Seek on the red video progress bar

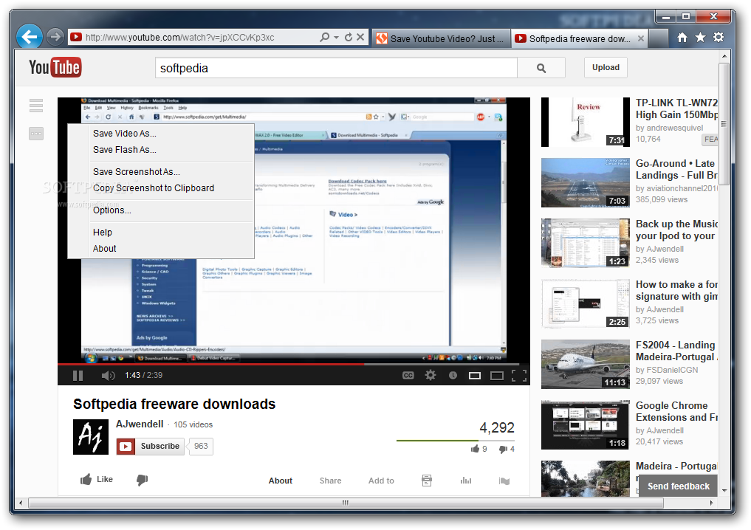point(210,365)
